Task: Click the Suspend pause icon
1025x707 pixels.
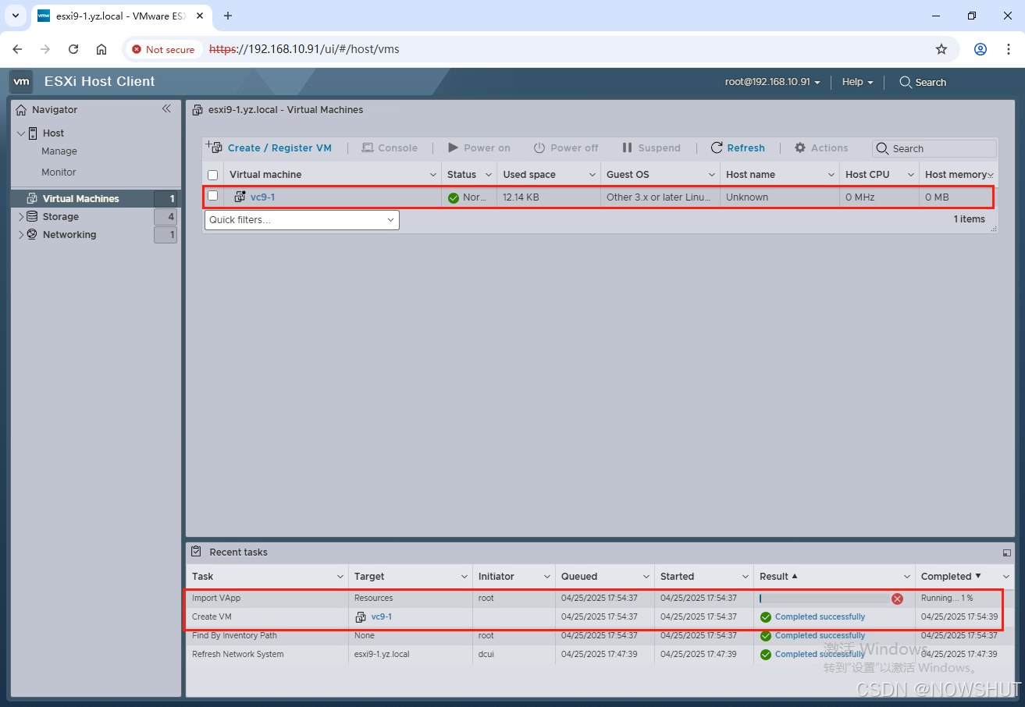Action: click(x=627, y=147)
